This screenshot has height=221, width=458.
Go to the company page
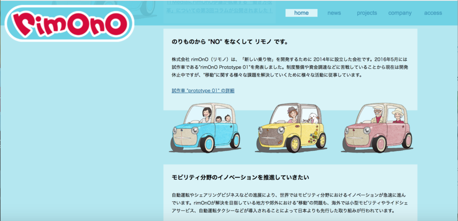400,13
